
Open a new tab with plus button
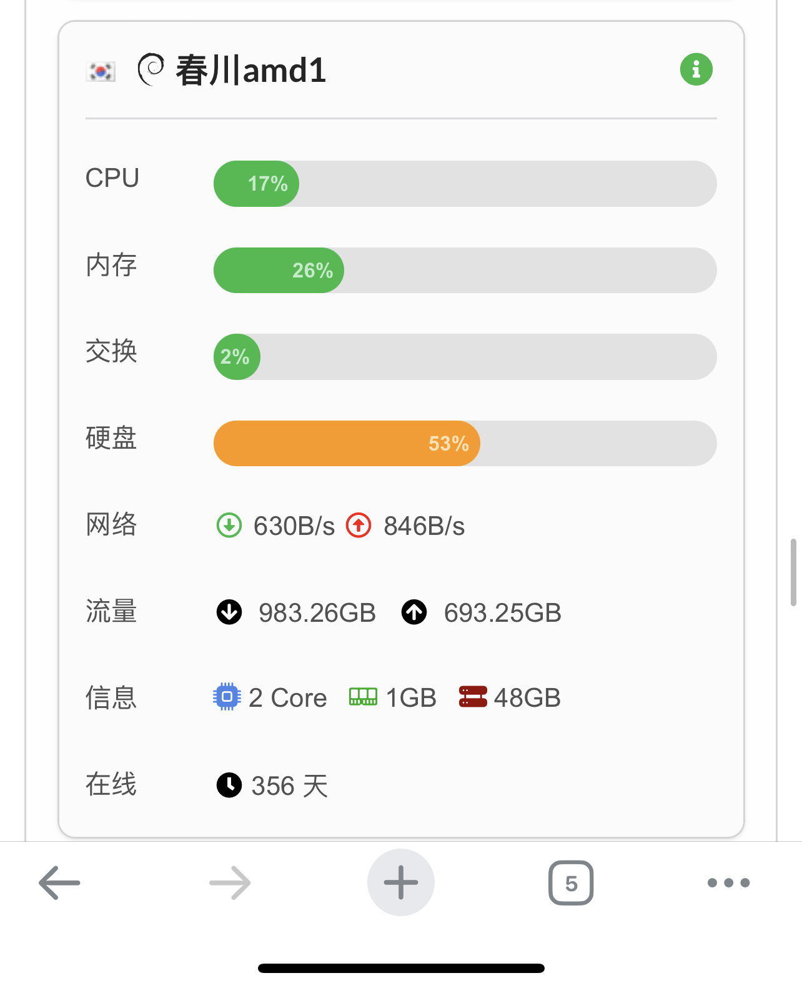(401, 882)
